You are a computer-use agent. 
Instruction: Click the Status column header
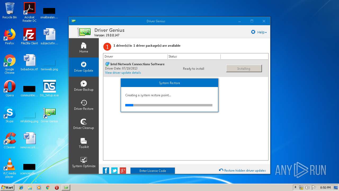(194, 57)
